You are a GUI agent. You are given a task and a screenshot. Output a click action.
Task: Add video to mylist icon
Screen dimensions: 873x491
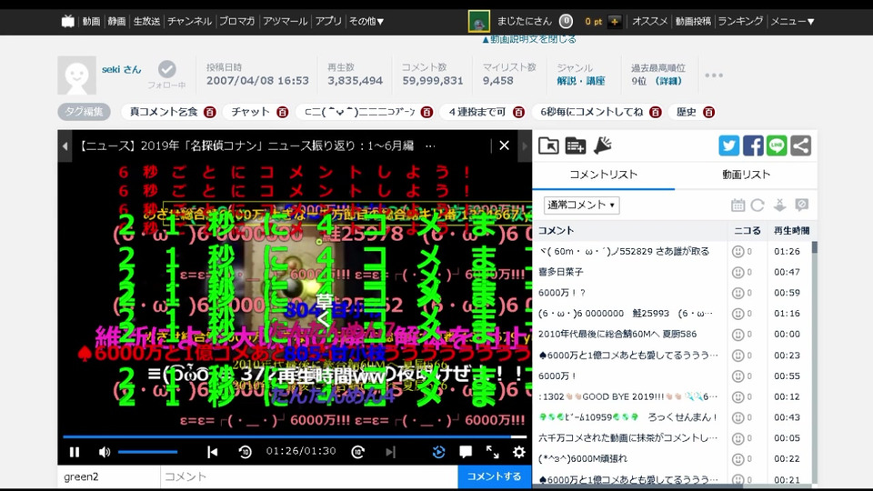point(575,145)
